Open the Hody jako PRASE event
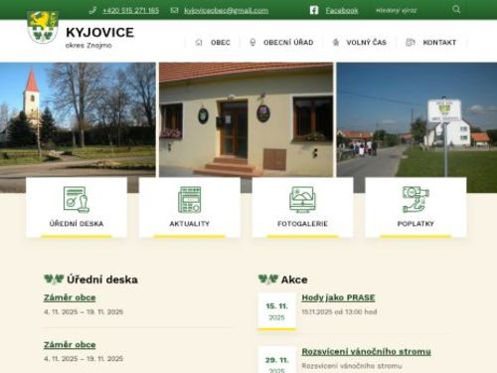 point(338,297)
